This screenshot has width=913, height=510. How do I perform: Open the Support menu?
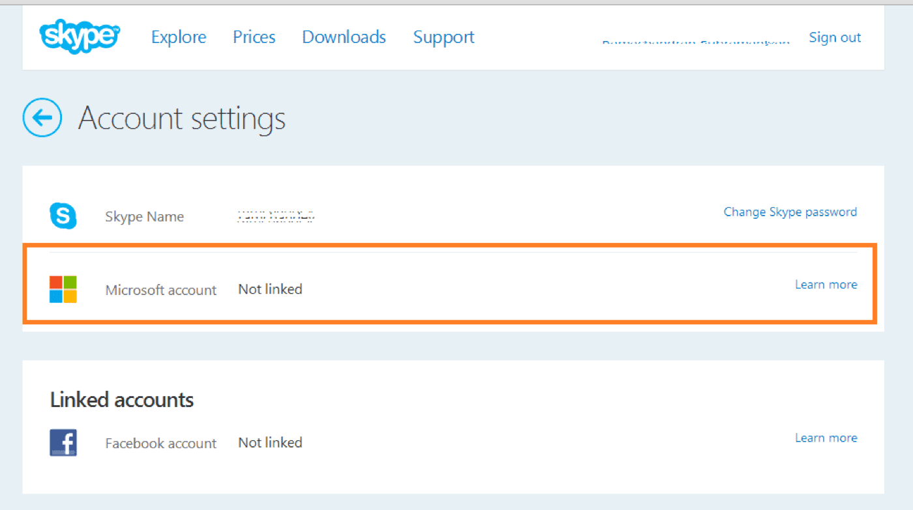point(444,38)
